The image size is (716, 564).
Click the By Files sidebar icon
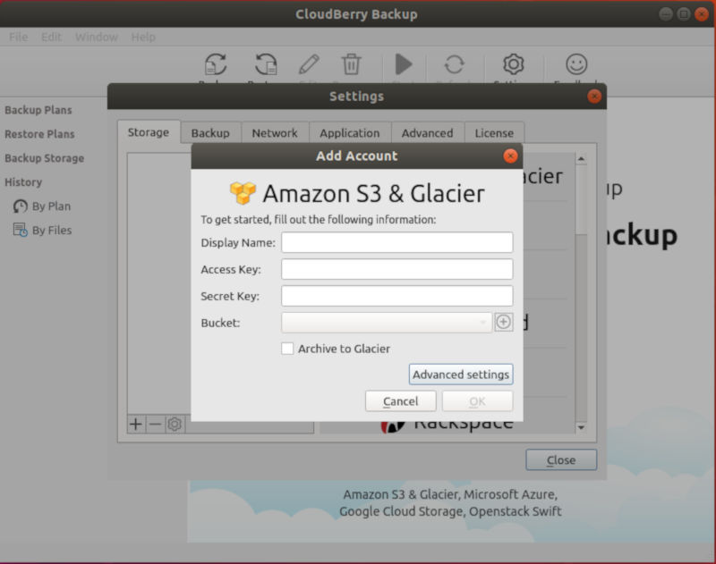[x=19, y=230]
